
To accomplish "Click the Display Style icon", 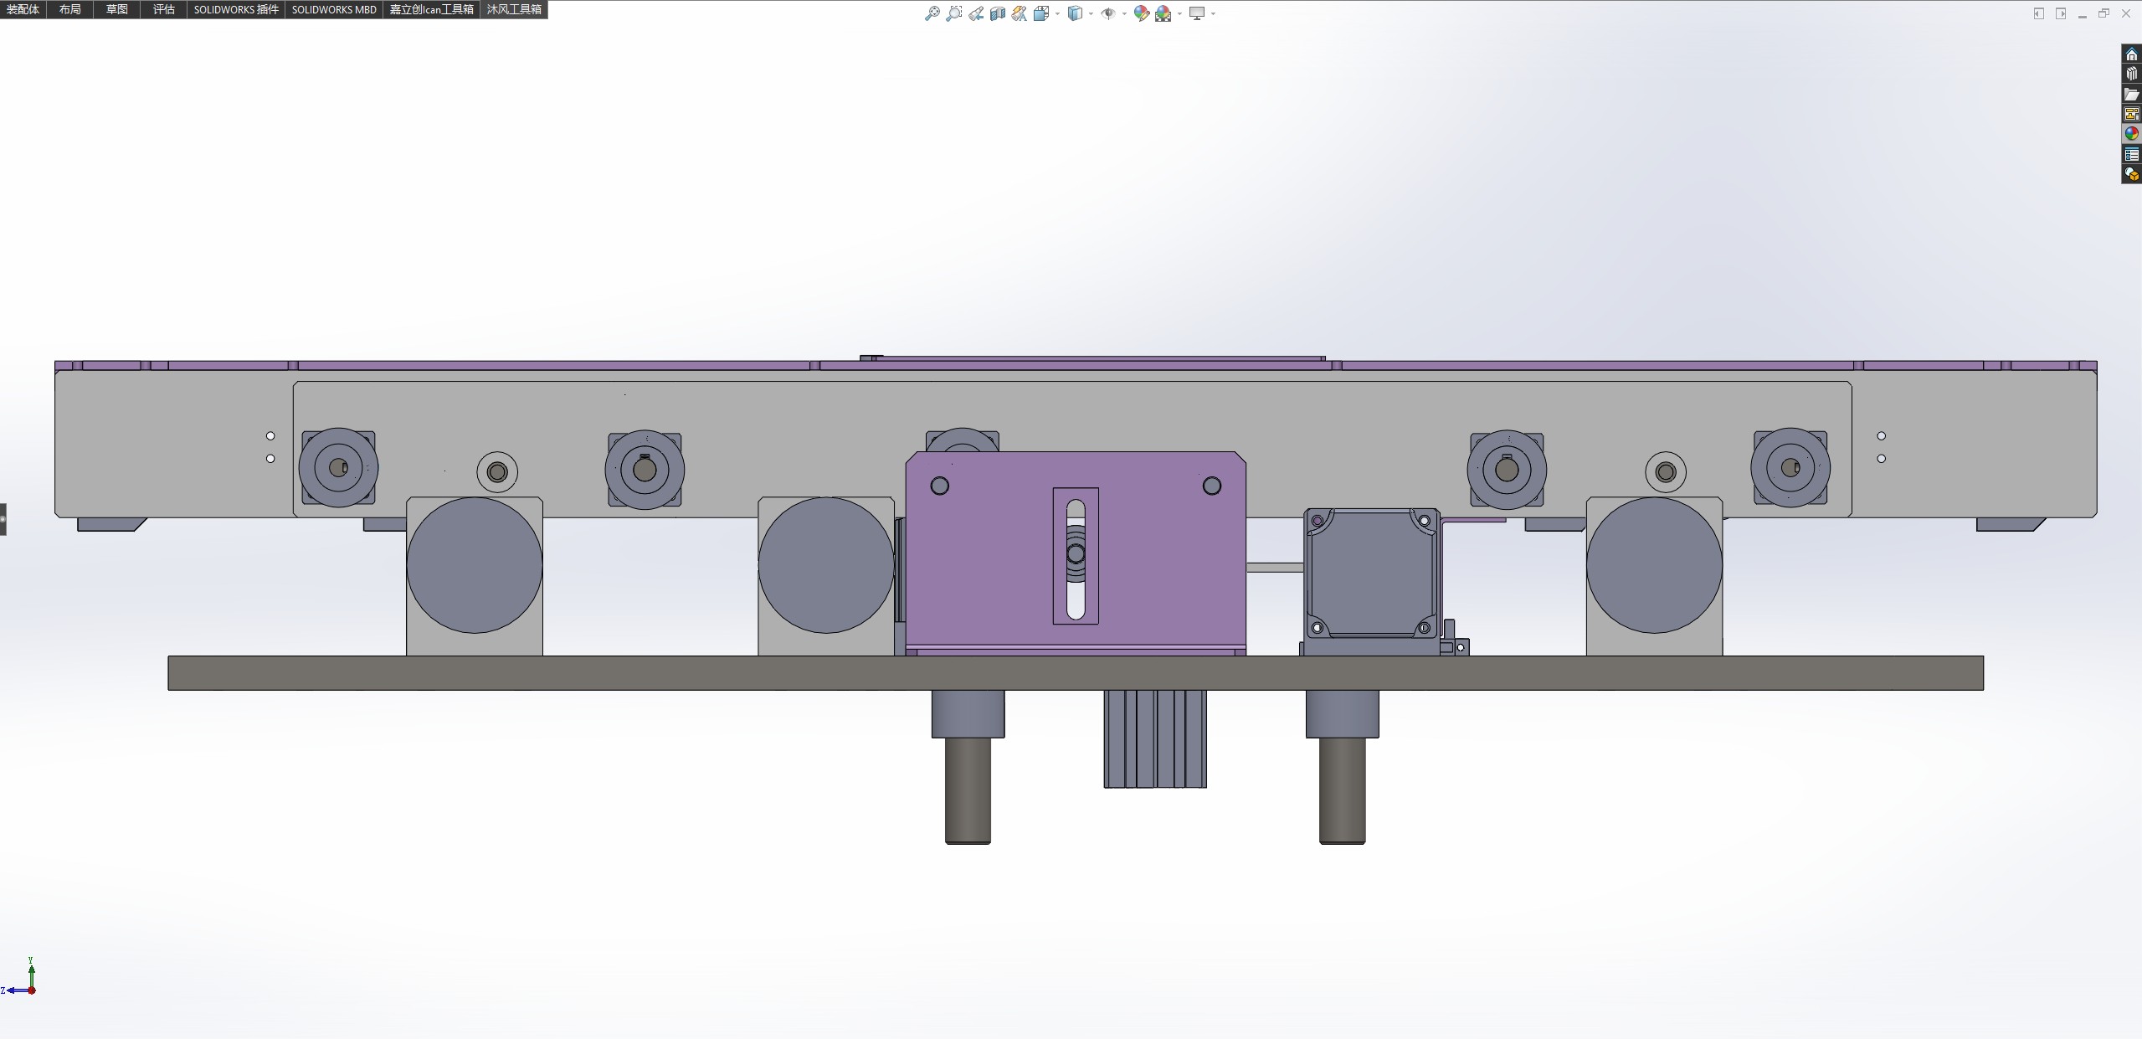I will pyautogui.click(x=1075, y=13).
